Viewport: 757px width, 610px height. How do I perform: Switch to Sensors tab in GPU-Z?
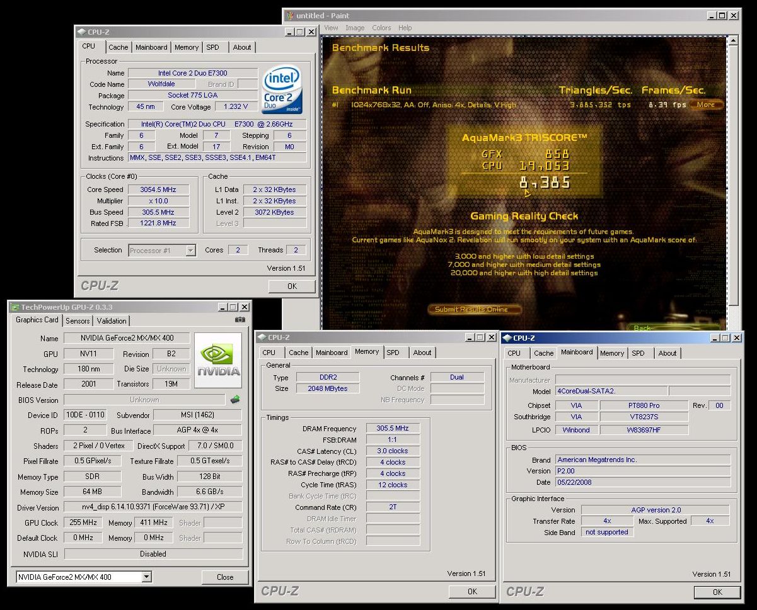point(78,320)
